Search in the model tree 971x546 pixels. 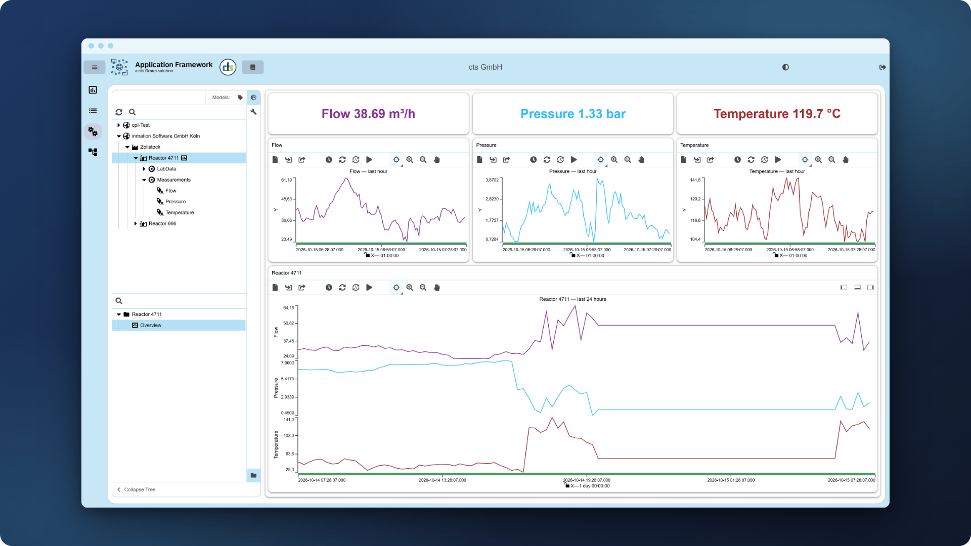(133, 112)
